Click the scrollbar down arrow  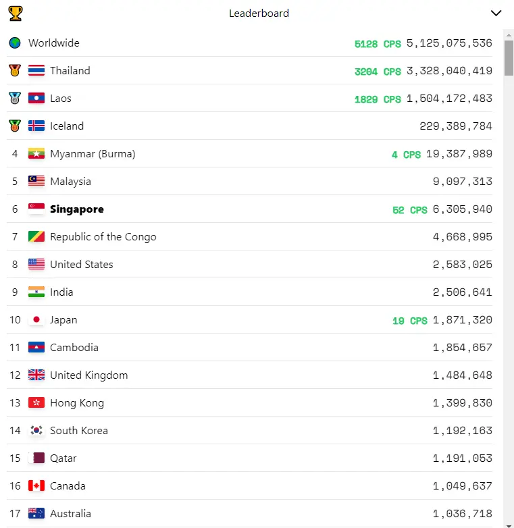pyautogui.click(x=509, y=525)
